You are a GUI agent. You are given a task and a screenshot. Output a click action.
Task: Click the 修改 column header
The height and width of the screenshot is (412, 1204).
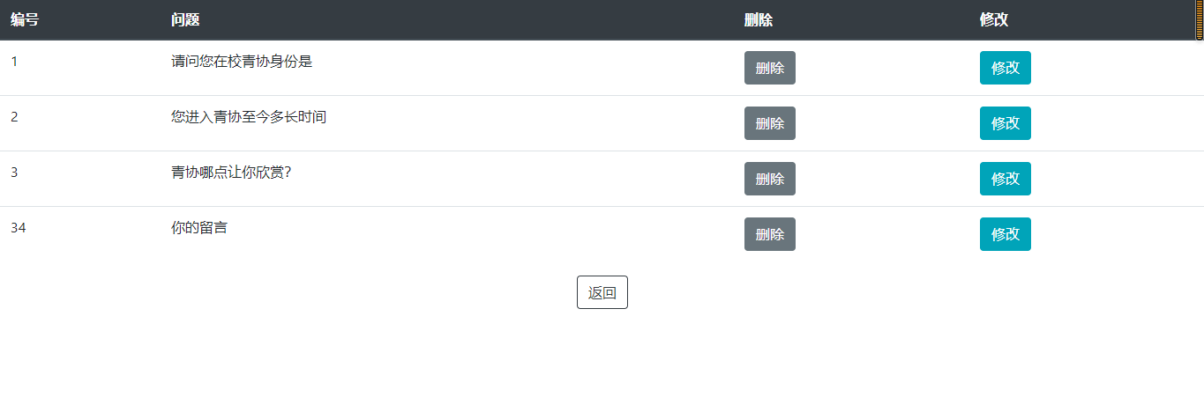[994, 20]
